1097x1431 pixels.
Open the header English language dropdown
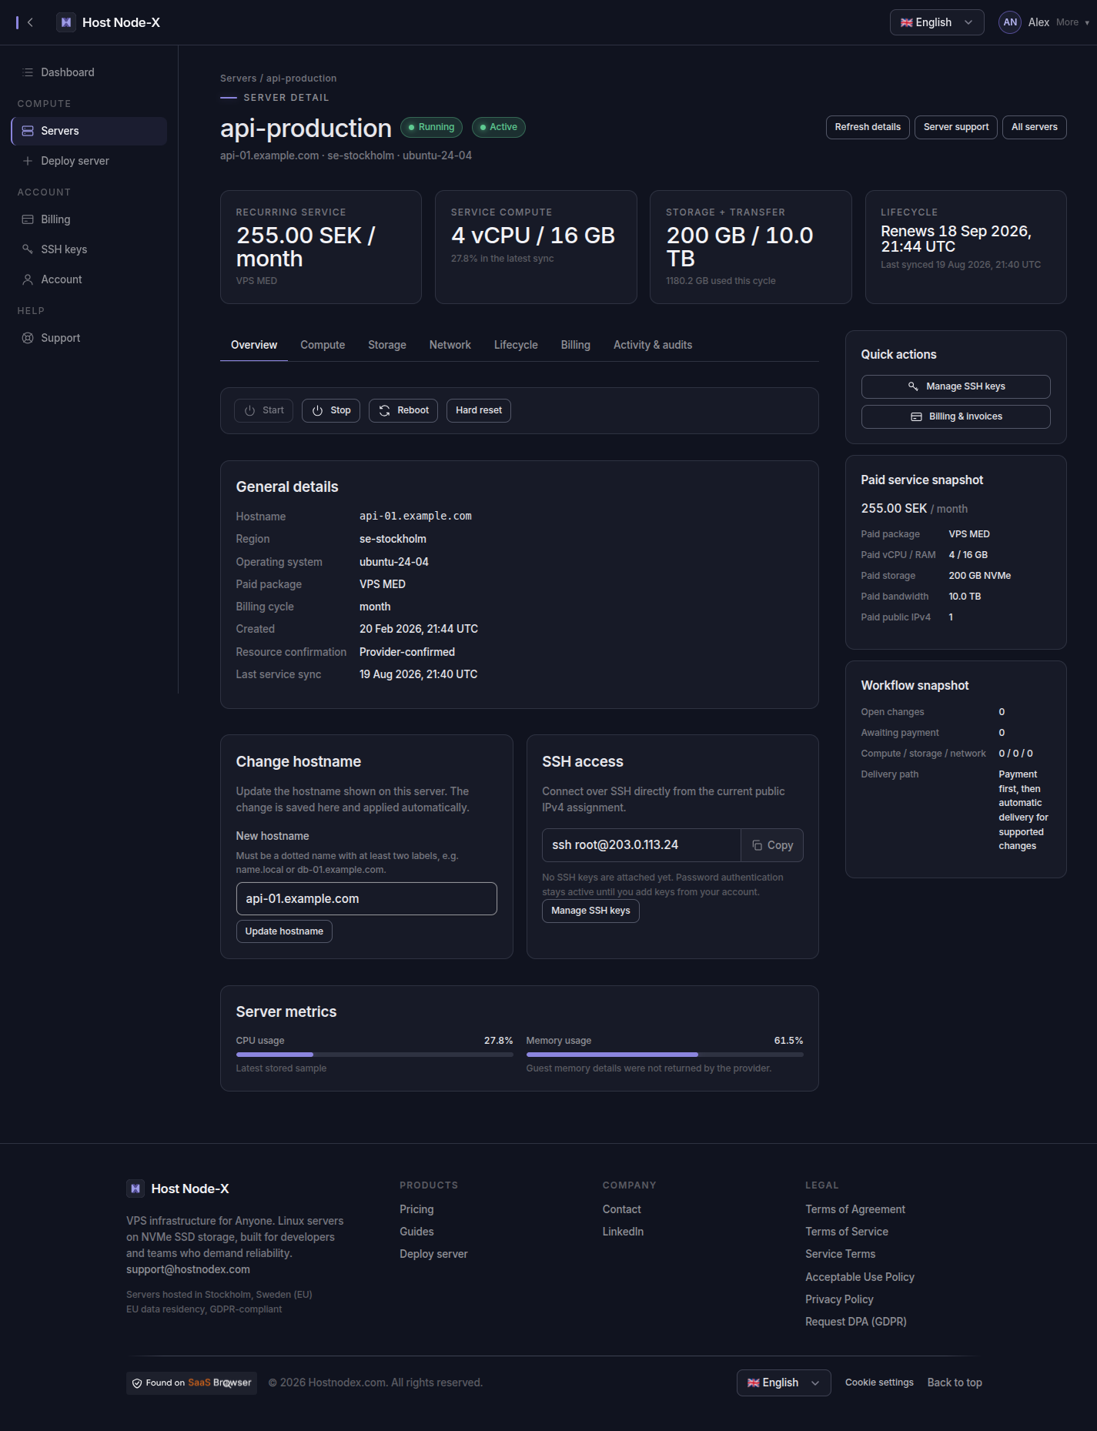[x=937, y=22]
